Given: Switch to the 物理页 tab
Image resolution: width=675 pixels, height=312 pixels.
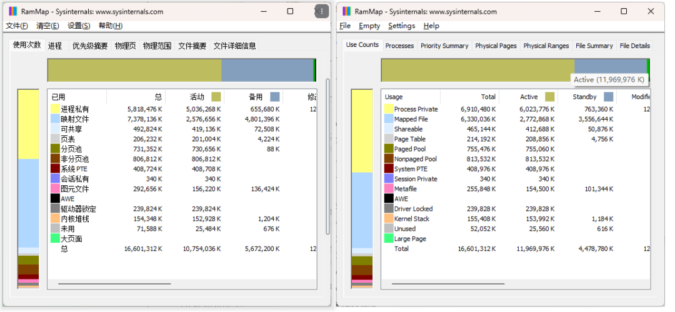Looking at the screenshot, I should pyautogui.click(x=125, y=46).
